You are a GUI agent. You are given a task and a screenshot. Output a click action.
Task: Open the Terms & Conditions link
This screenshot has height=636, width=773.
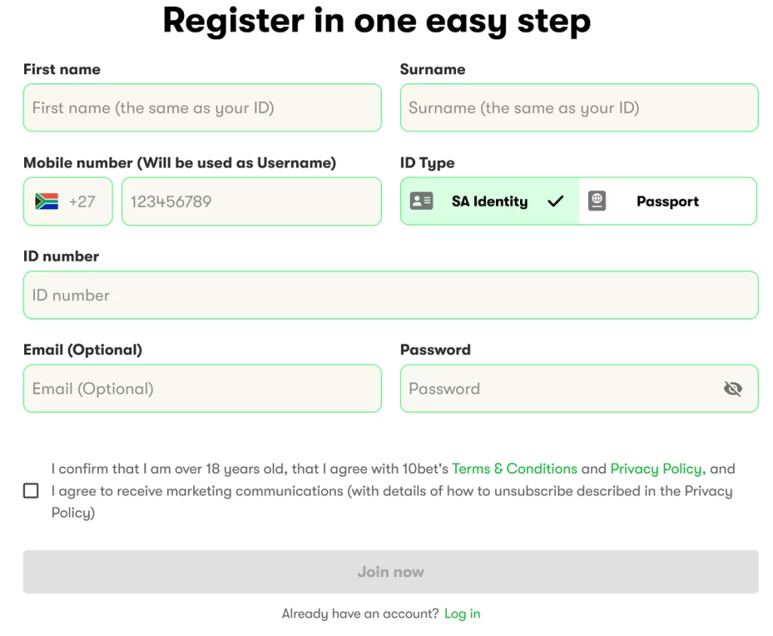(x=515, y=469)
